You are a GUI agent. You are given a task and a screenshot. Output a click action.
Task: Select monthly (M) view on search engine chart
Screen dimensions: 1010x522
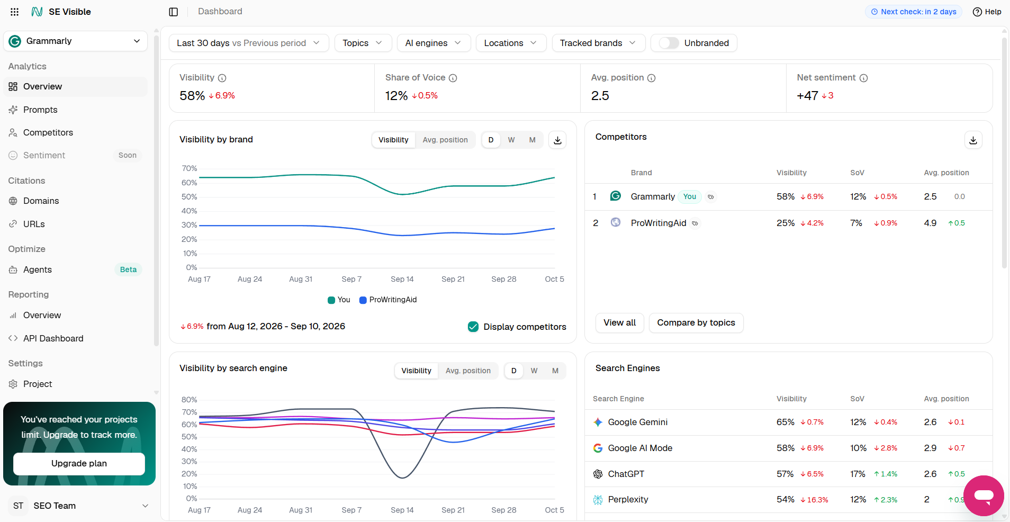[x=555, y=371]
